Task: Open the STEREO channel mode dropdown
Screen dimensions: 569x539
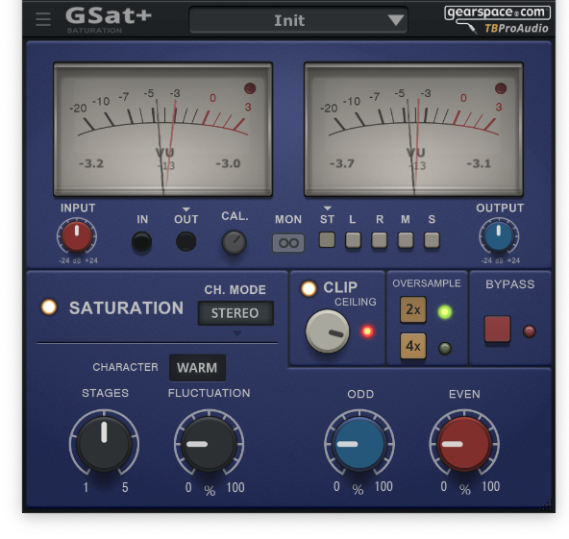Action: pos(235,312)
